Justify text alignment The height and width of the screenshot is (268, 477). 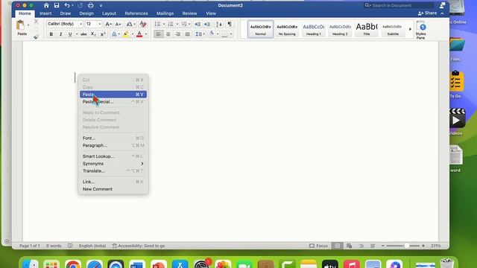[187, 34]
